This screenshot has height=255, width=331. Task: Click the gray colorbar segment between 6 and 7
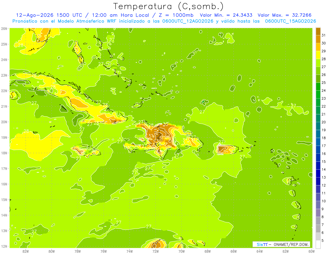click(x=318, y=229)
